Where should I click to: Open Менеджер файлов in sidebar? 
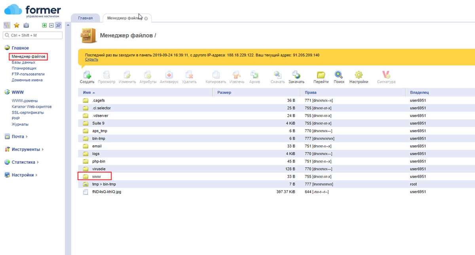coord(28,57)
